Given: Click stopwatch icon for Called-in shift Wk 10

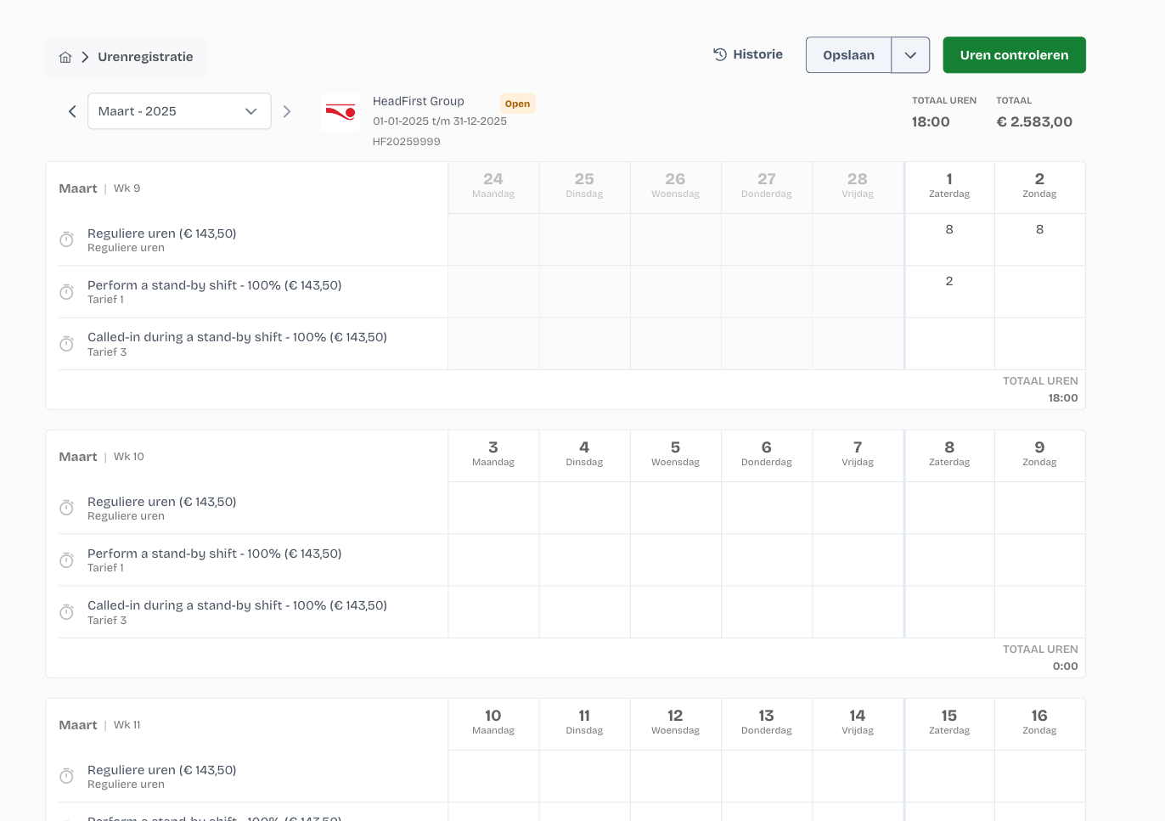Looking at the screenshot, I should click(66, 612).
